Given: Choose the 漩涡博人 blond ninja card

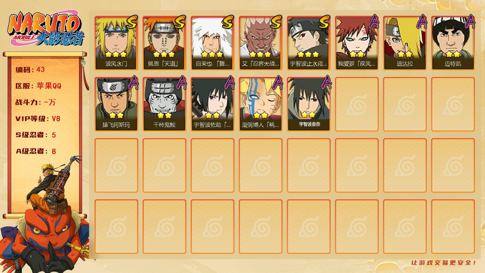Looking at the screenshot, I should (x=260, y=104).
